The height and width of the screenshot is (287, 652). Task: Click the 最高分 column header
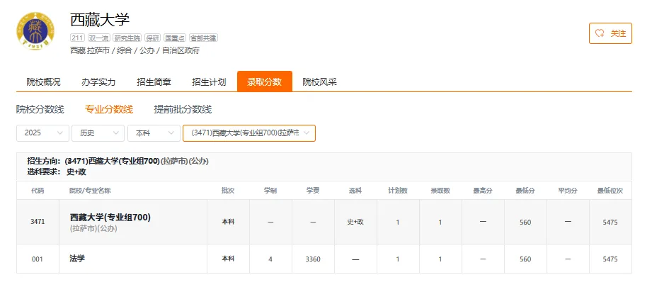pyautogui.click(x=483, y=191)
